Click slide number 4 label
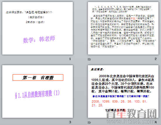The image size is (161, 125). coord(156,122)
